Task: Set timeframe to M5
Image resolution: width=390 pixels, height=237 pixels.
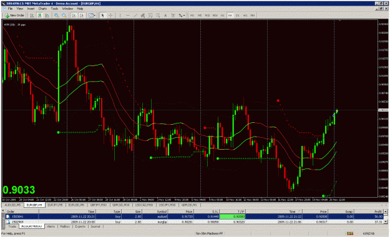Action: pos(200,16)
